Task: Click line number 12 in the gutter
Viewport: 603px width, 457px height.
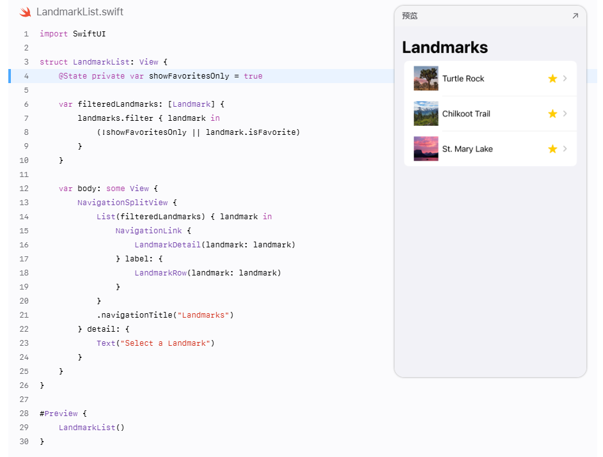Action: click(x=24, y=189)
